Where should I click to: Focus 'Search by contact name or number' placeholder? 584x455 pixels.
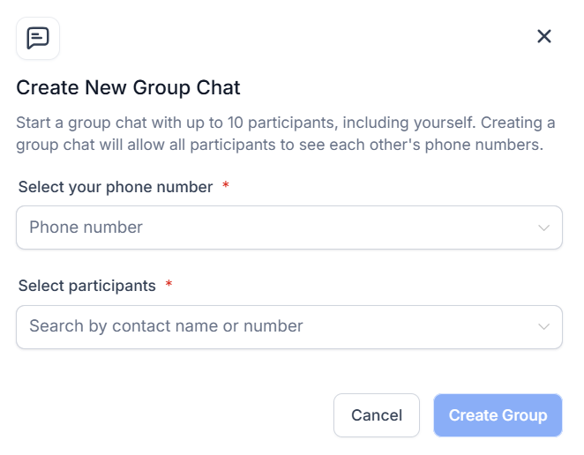(x=166, y=326)
